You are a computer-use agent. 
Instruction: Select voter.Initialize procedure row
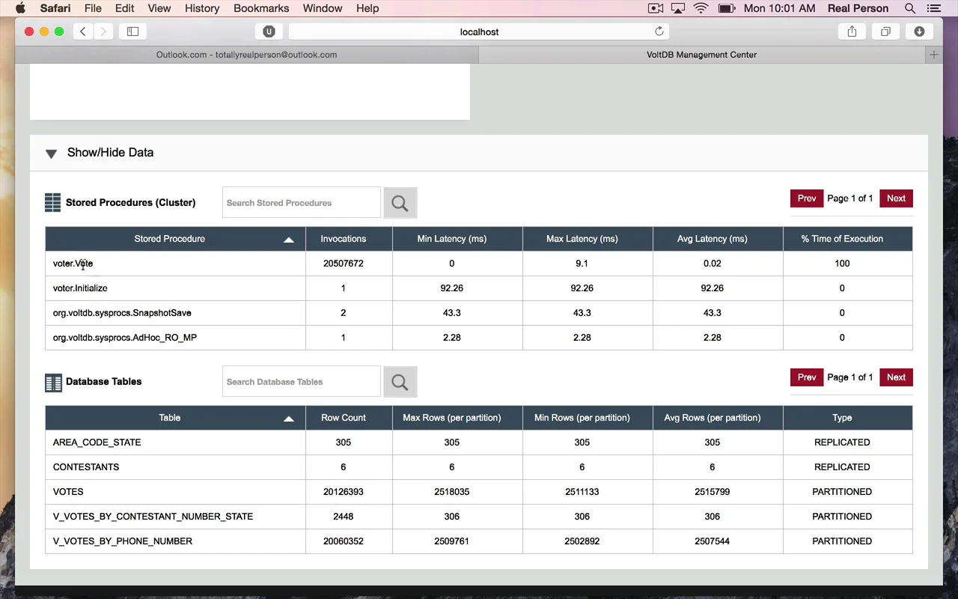click(479, 288)
